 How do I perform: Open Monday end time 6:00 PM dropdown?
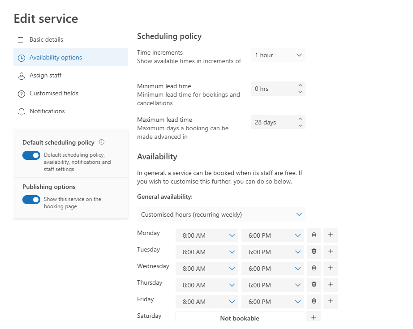coord(273,235)
